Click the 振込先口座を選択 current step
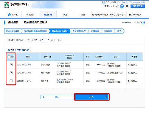Screen dimensions: 149x113 click(x=60, y=31)
